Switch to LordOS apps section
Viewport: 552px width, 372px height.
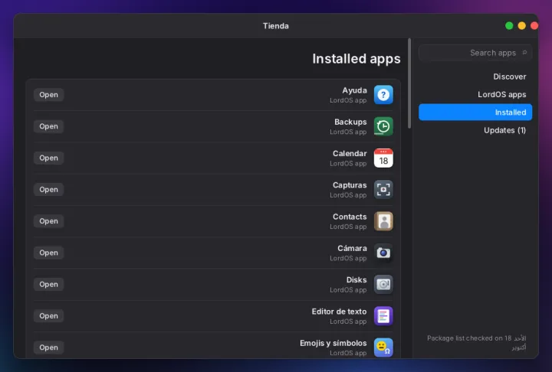475,95
